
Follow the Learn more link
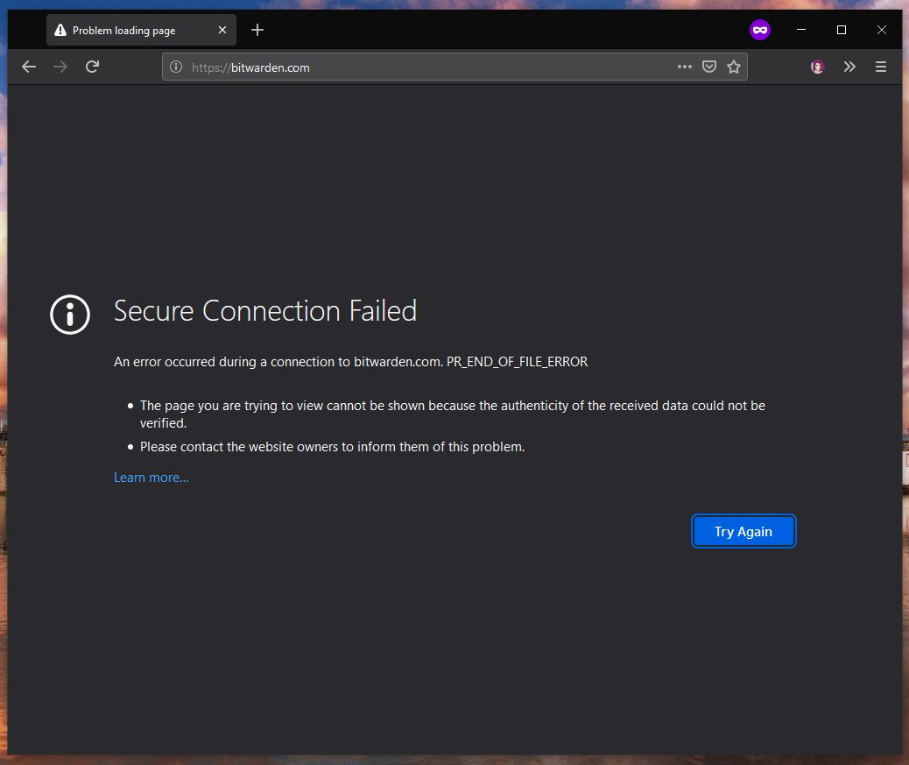point(151,477)
